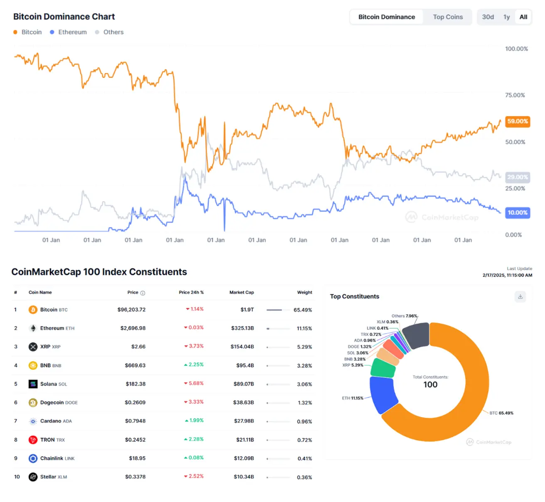The height and width of the screenshot is (502, 545).
Task: Click the TRON coin logo icon
Action: [33, 440]
